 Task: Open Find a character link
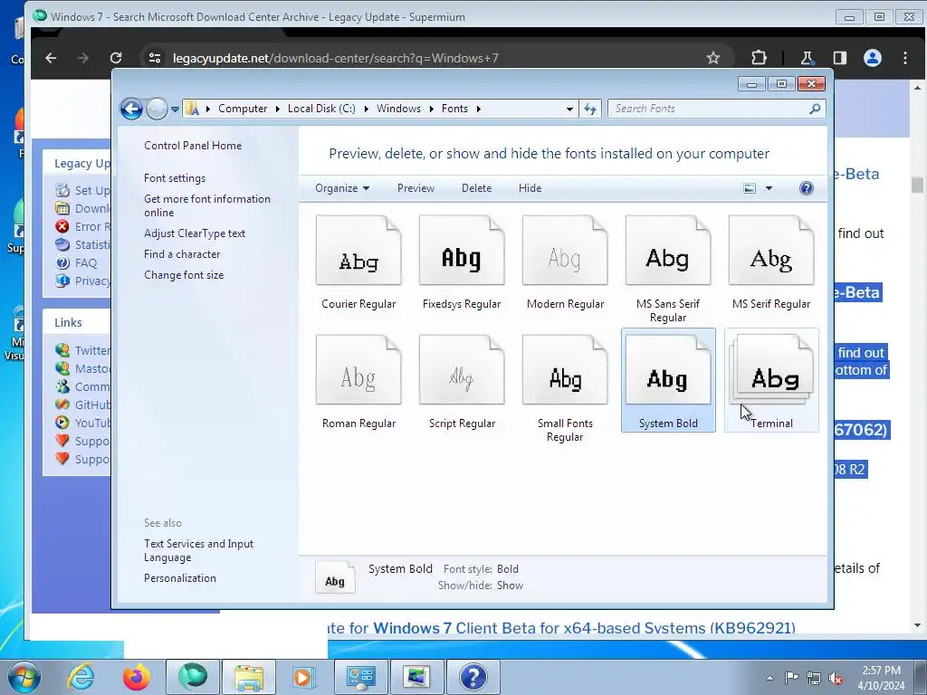182,254
